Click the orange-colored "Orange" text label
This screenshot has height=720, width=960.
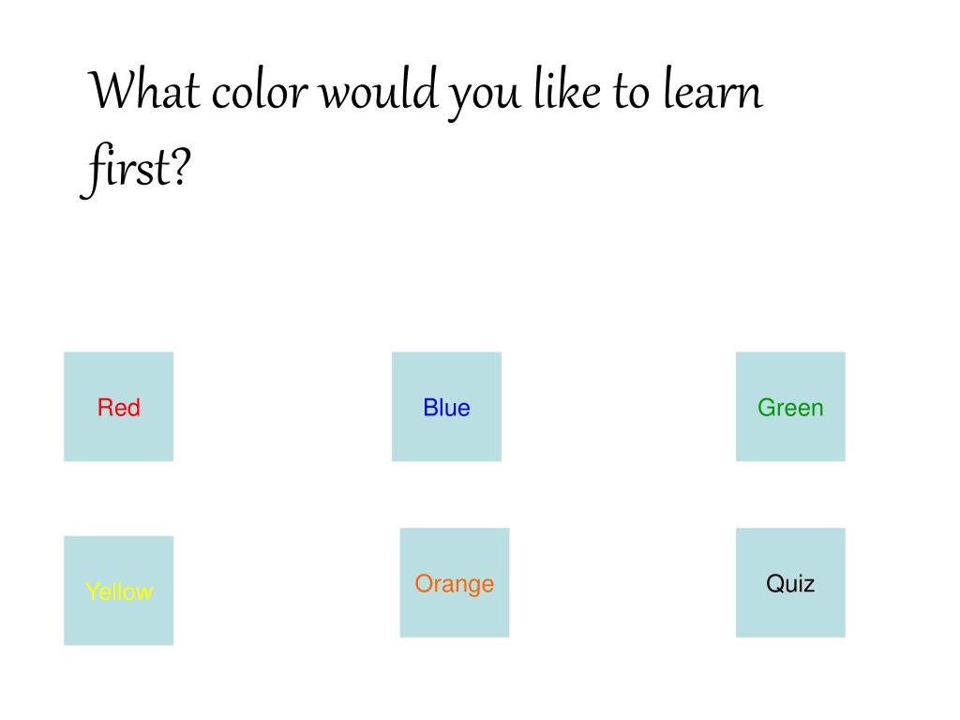click(455, 585)
